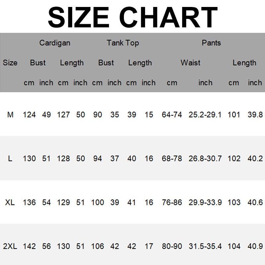Select the L size row label

click(10, 159)
